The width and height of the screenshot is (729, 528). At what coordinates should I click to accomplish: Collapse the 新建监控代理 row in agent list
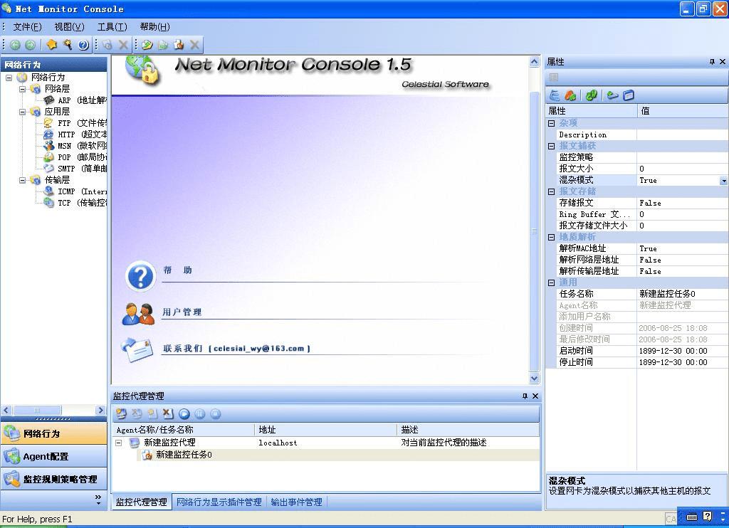pos(119,443)
